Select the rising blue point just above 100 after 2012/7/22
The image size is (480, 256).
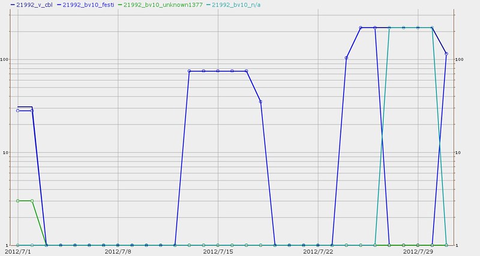(x=346, y=58)
